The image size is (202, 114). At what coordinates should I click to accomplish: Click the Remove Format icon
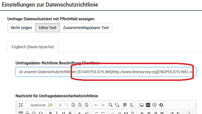click(131, 105)
